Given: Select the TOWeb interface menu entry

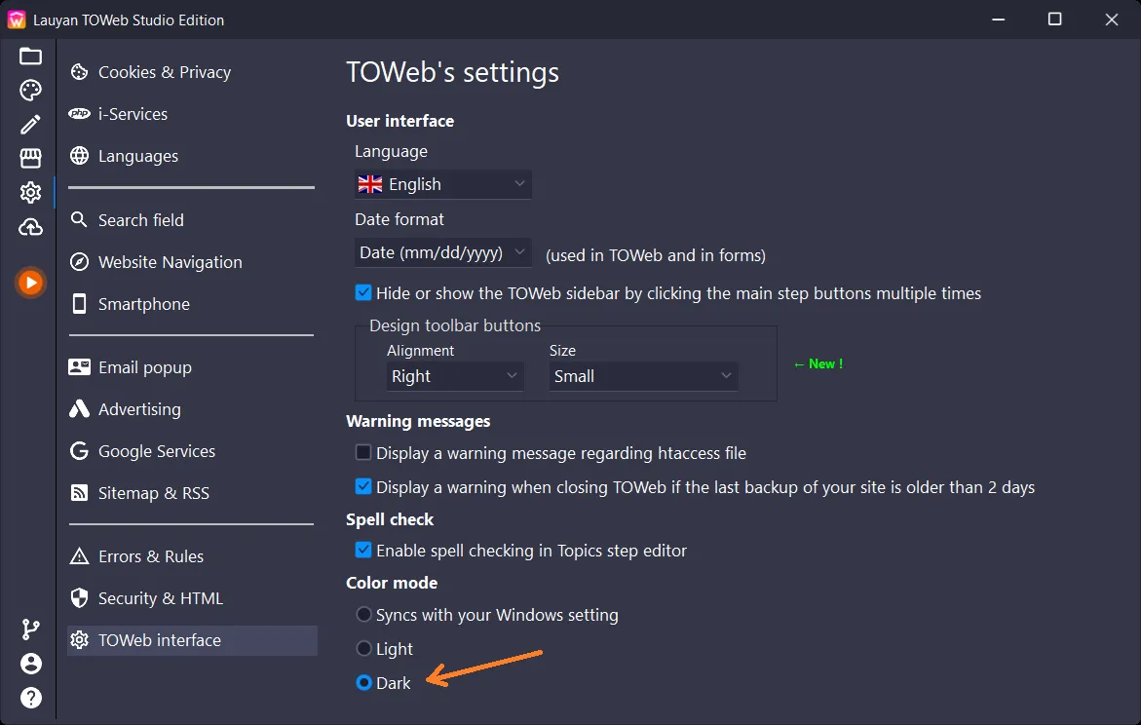Looking at the screenshot, I should 192,640.
